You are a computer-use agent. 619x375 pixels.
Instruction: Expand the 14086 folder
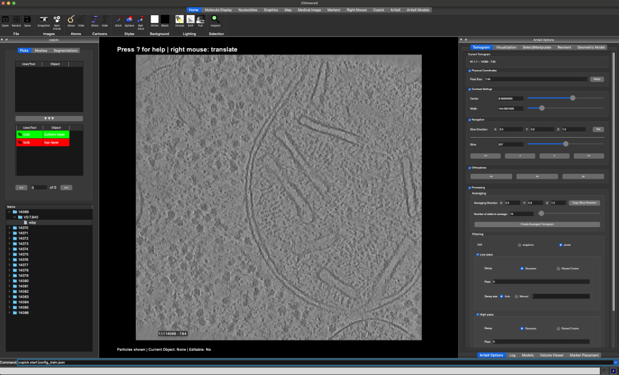(10, 313)
